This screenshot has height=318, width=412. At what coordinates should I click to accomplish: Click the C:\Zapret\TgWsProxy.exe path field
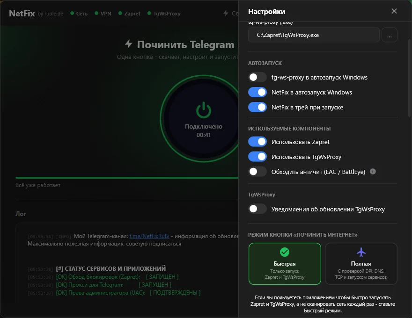point(314,35)
